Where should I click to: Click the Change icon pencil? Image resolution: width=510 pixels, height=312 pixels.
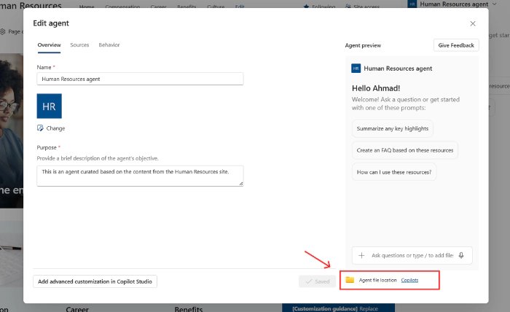tap(40, 128)
